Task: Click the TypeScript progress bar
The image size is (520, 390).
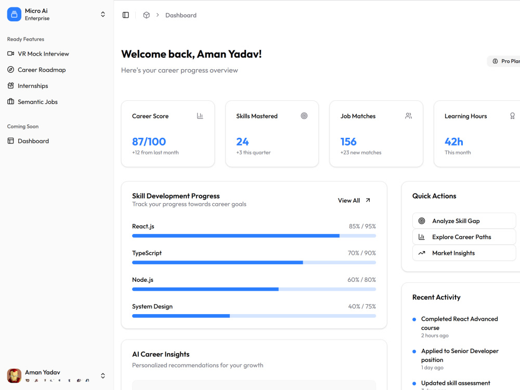Action: (x=254, y=262)
